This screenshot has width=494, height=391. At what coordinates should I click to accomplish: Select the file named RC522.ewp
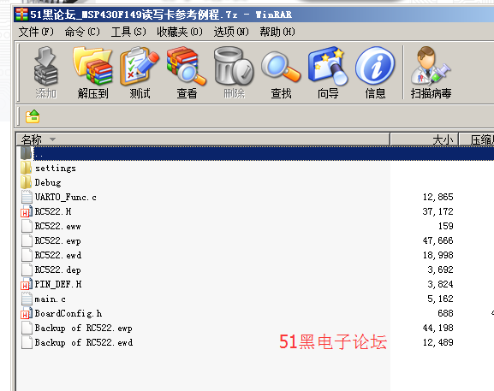pos(57,240)
